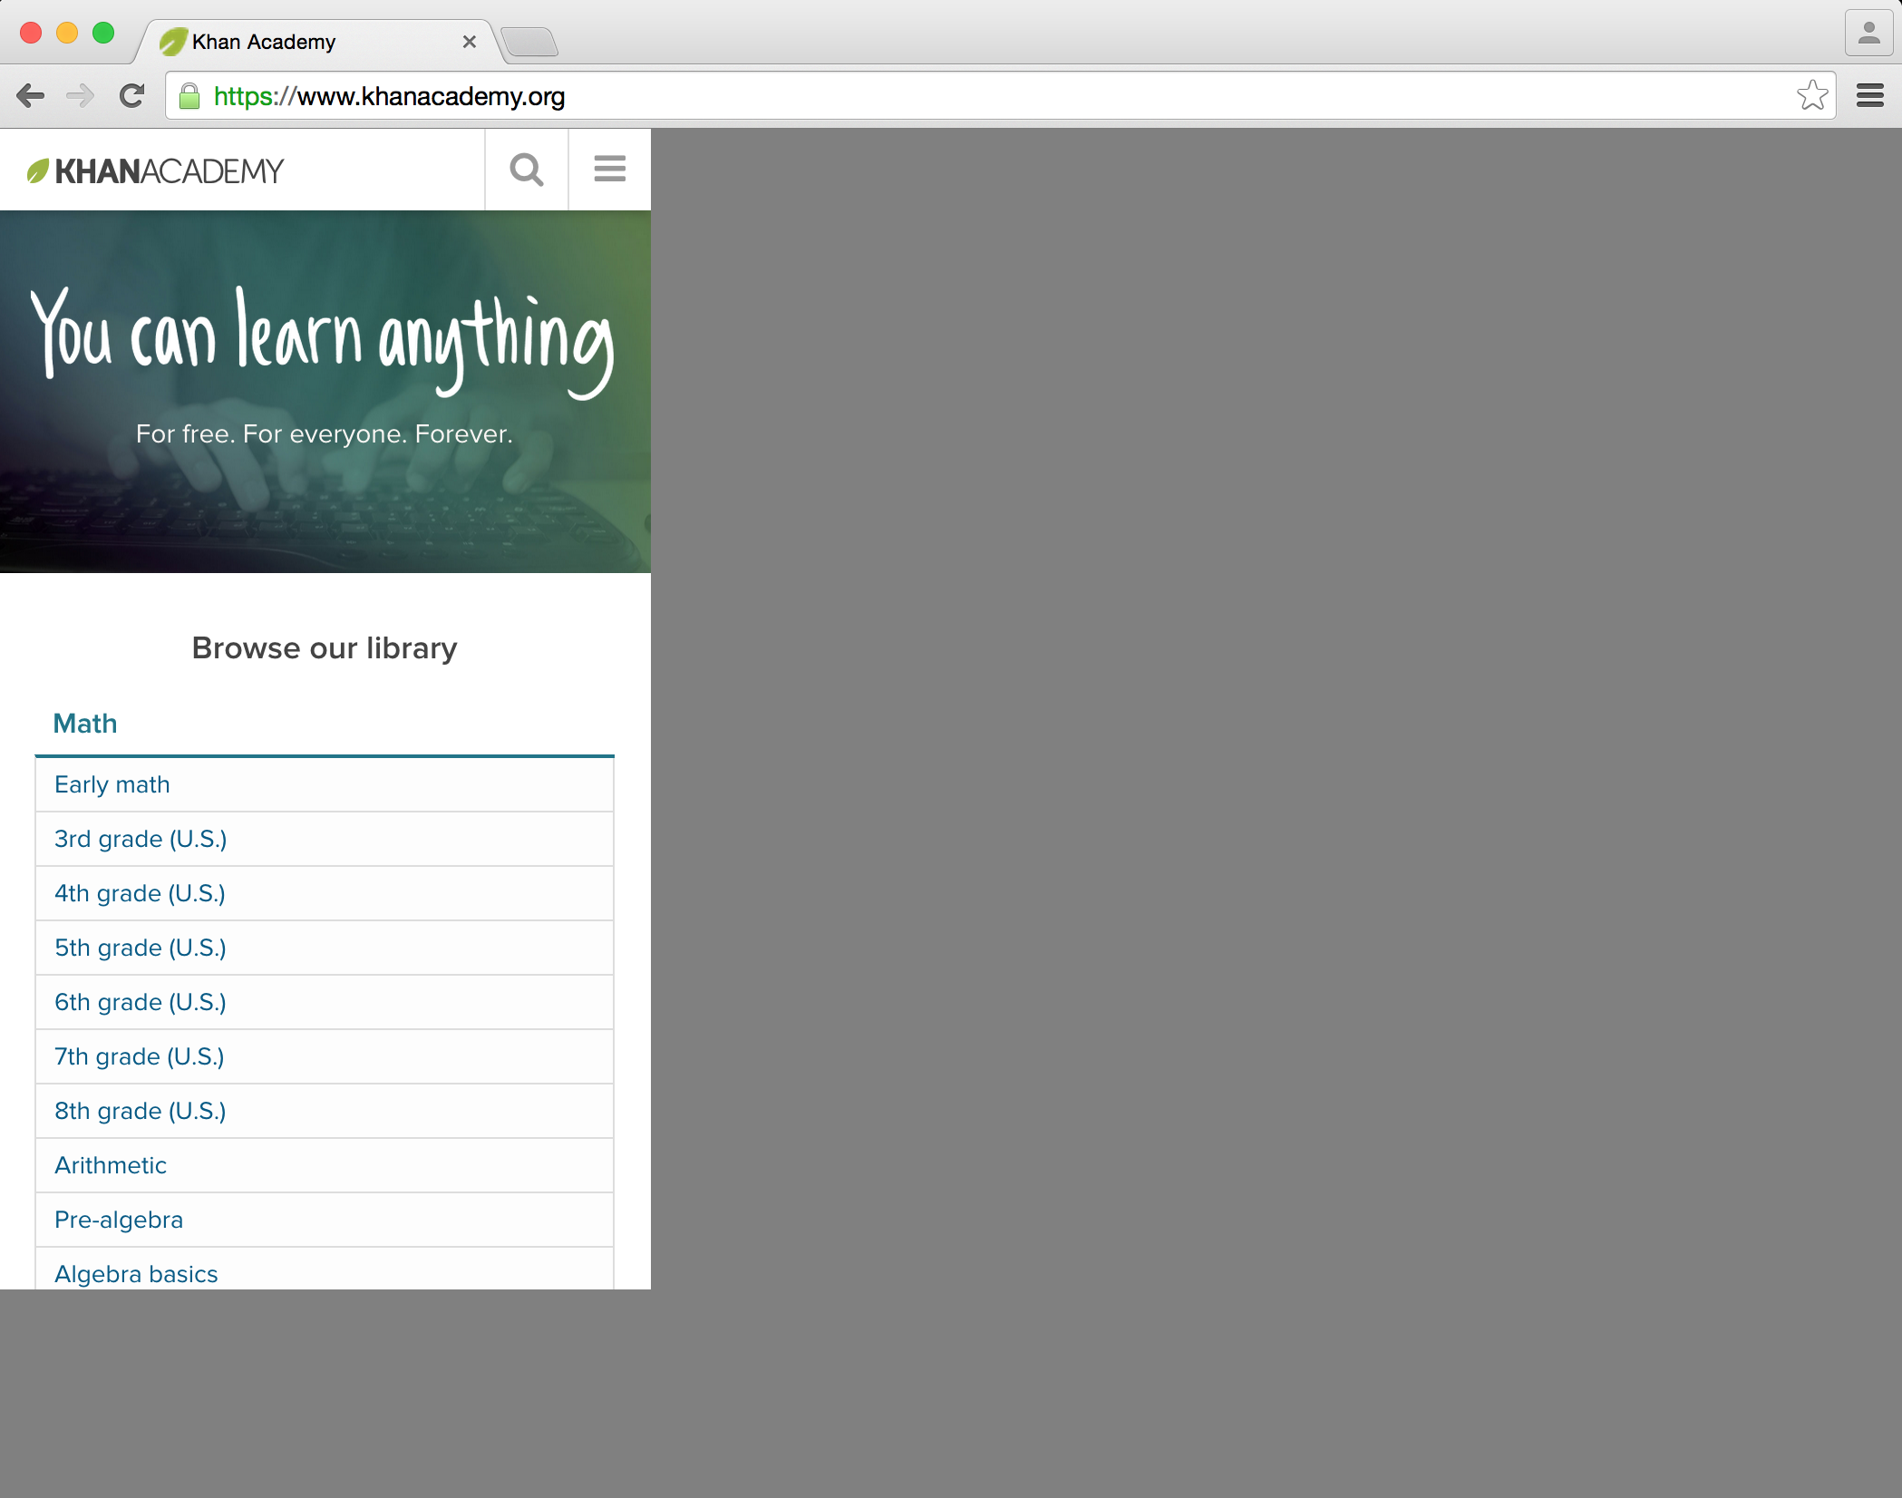Open the Early math link
The height and width of the screenshot is (1498, 1902).
coord(112,784)
